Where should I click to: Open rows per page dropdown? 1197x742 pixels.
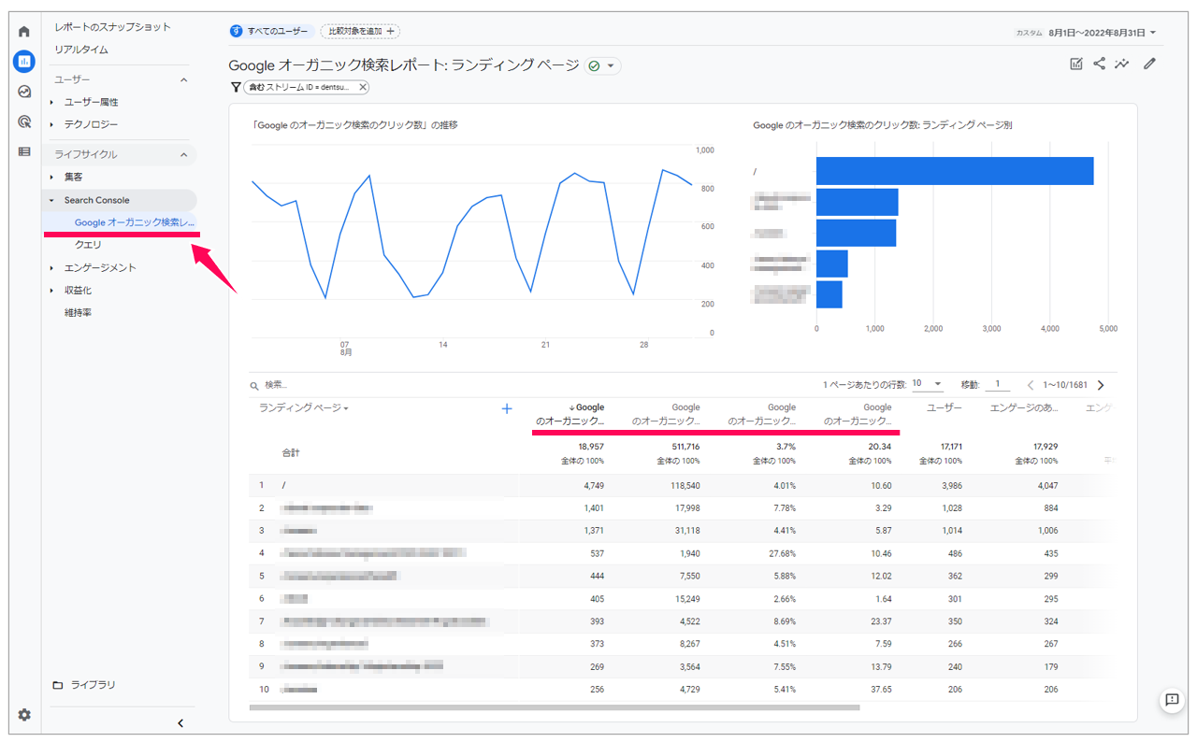pyautogui.click(x=928, y=384)
